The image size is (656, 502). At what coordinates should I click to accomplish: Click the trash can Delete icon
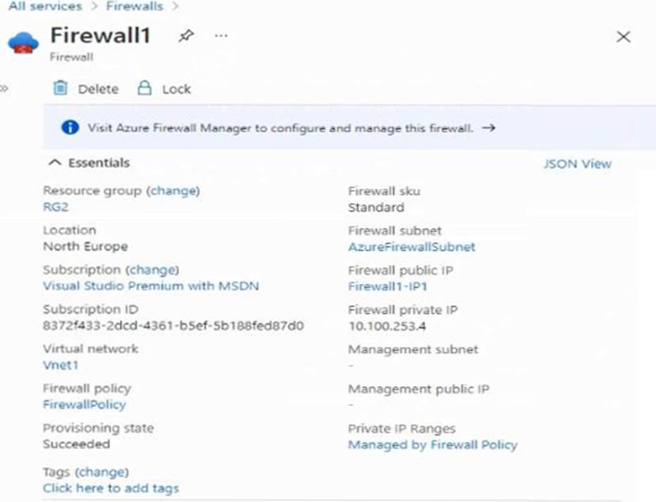coord(60,88)
